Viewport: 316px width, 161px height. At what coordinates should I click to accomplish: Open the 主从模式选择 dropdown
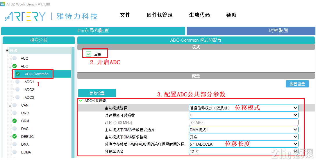[x=244, y=108]
